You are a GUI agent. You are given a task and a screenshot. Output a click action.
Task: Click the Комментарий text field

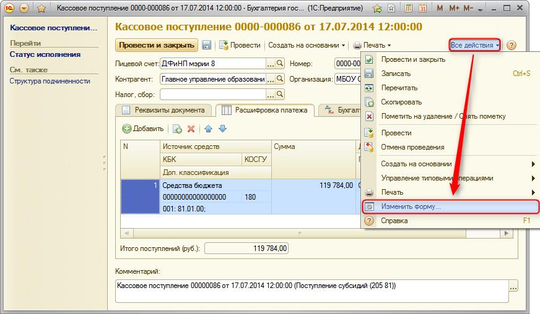(x=312, y=291)
